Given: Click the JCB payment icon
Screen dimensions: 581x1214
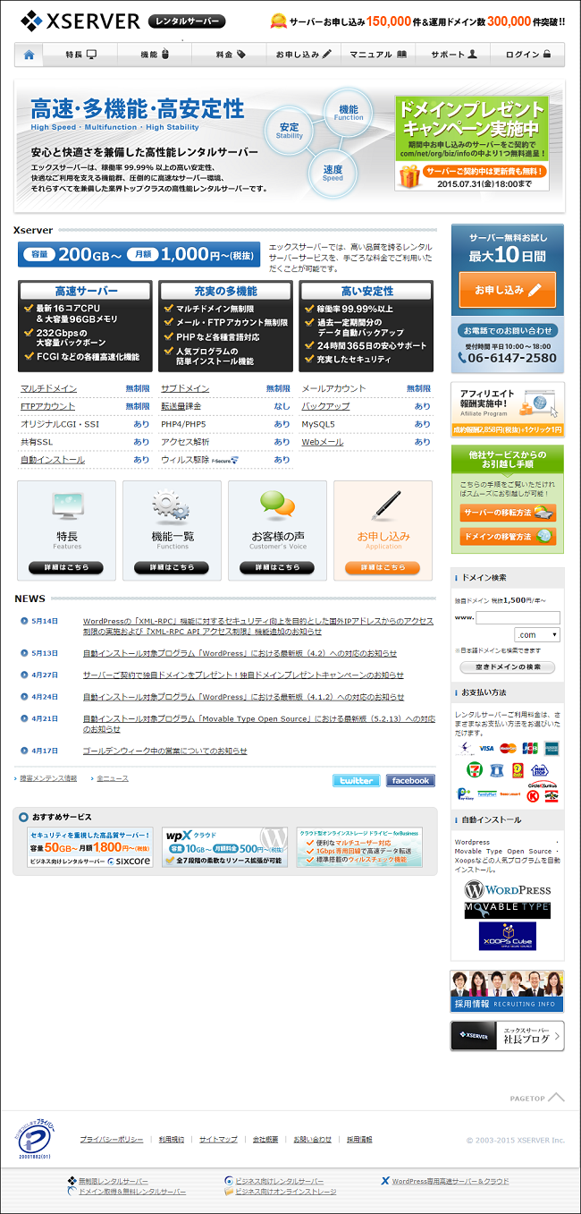Looking at the screenshot, I should click(x=529, y=748).
